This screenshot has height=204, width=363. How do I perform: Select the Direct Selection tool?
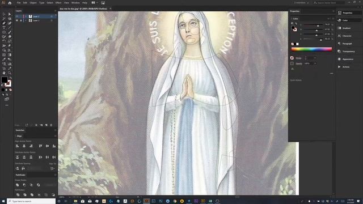pyautogui.click(x=10, y=14)
